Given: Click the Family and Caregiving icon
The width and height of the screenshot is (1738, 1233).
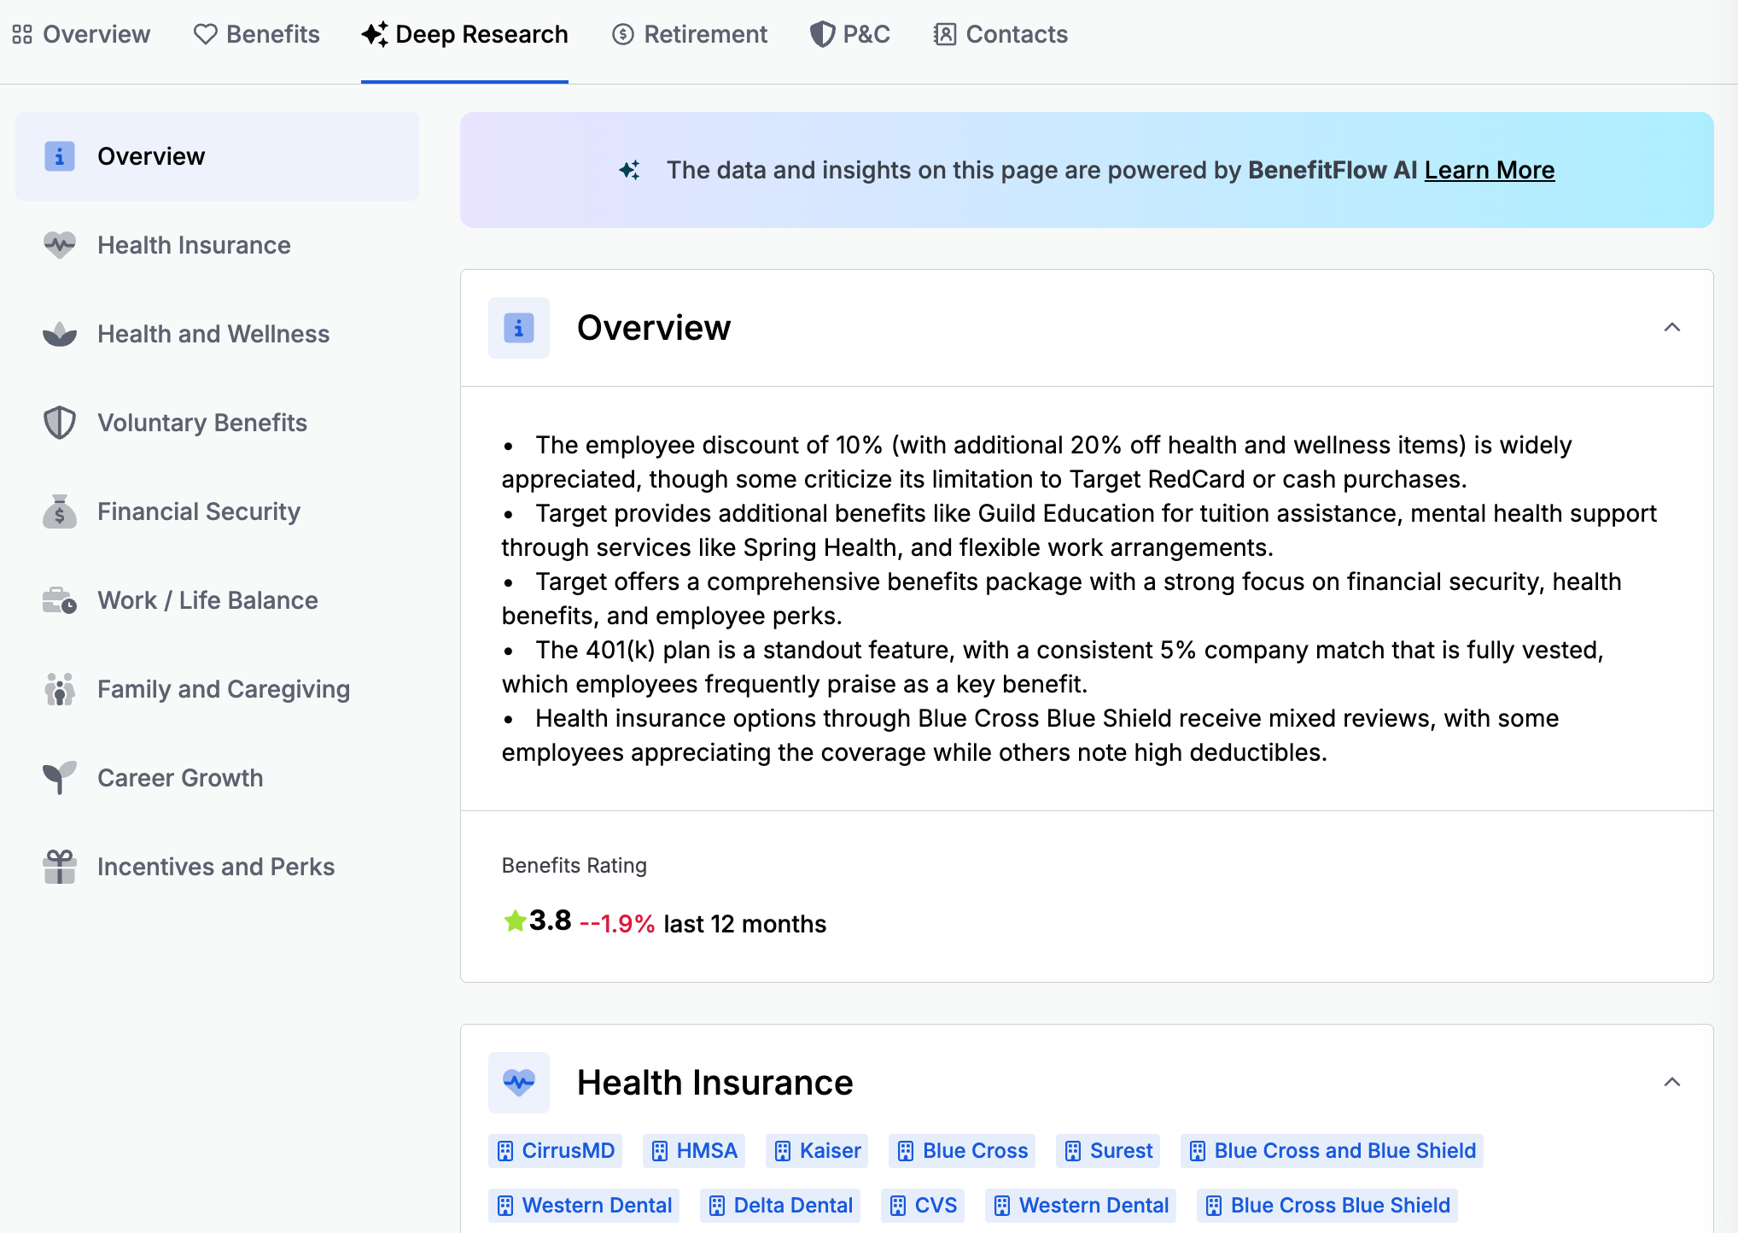Looking at the screenshot, I should click(x=58, y=689).
